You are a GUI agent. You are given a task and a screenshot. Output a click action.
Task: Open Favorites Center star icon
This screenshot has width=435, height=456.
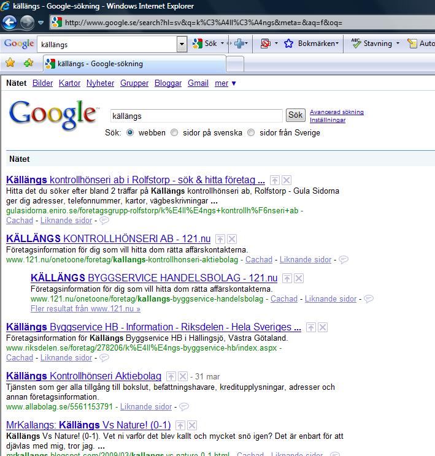coord(10,63)
